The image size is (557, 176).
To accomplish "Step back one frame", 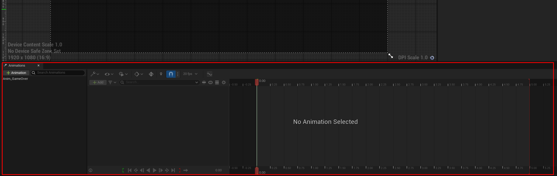I will click(x=142, y=170).
